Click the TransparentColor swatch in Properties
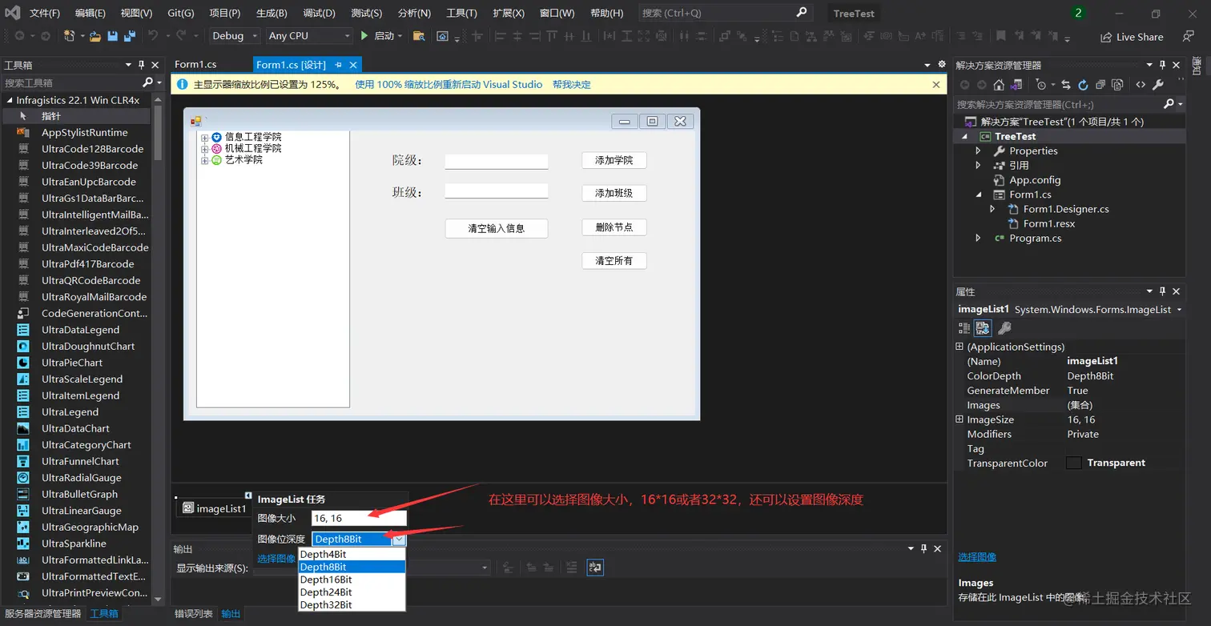The width and height of the screenshot is (1211, 626). tap(1073, 463)
